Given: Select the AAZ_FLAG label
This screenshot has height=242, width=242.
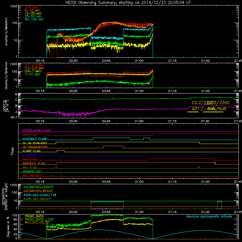Looking at the screenshot, I should (30, 167).
